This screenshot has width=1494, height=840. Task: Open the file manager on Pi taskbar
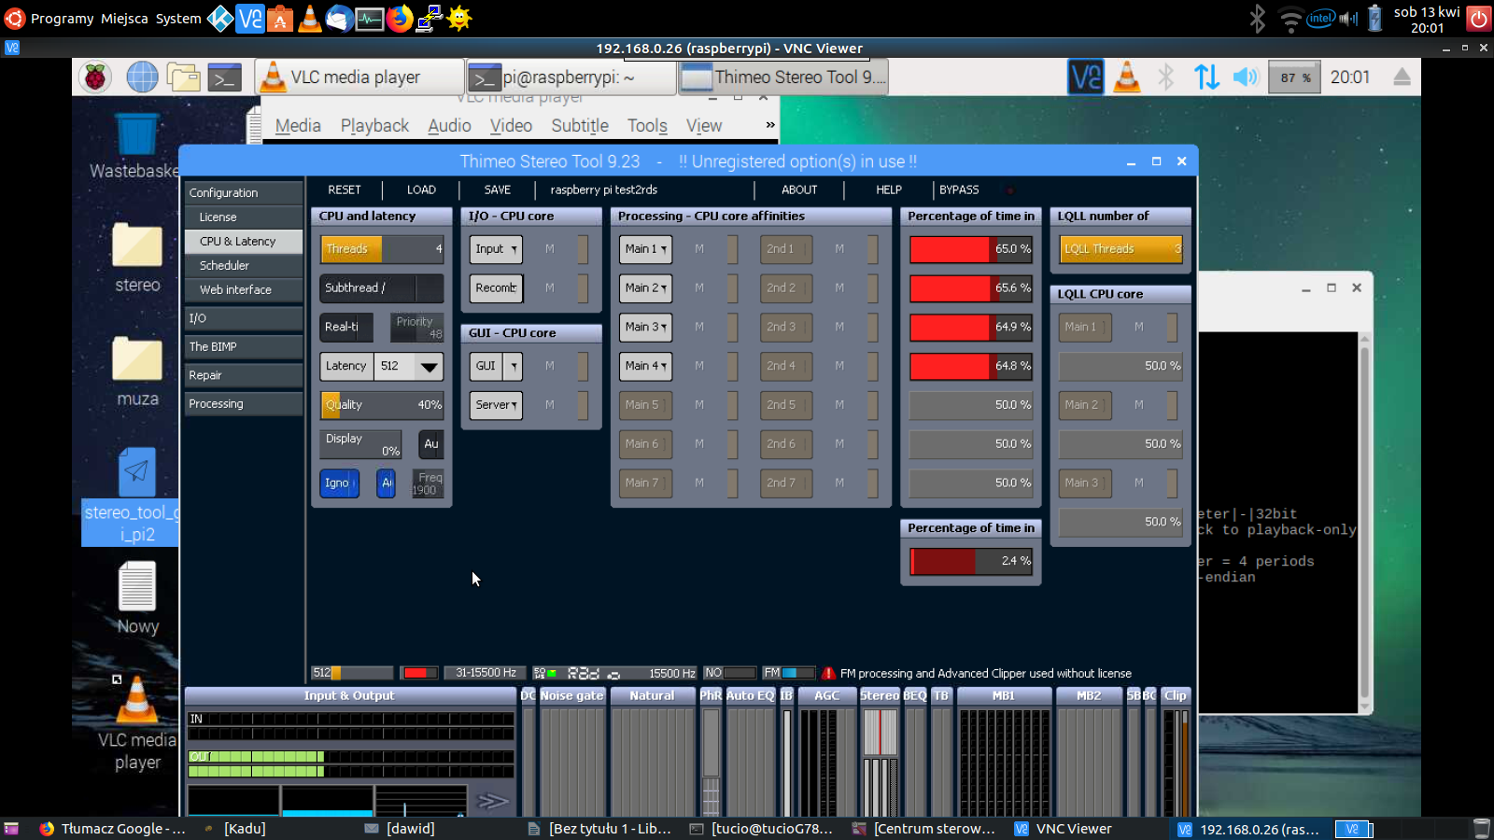tap(183, 77)
